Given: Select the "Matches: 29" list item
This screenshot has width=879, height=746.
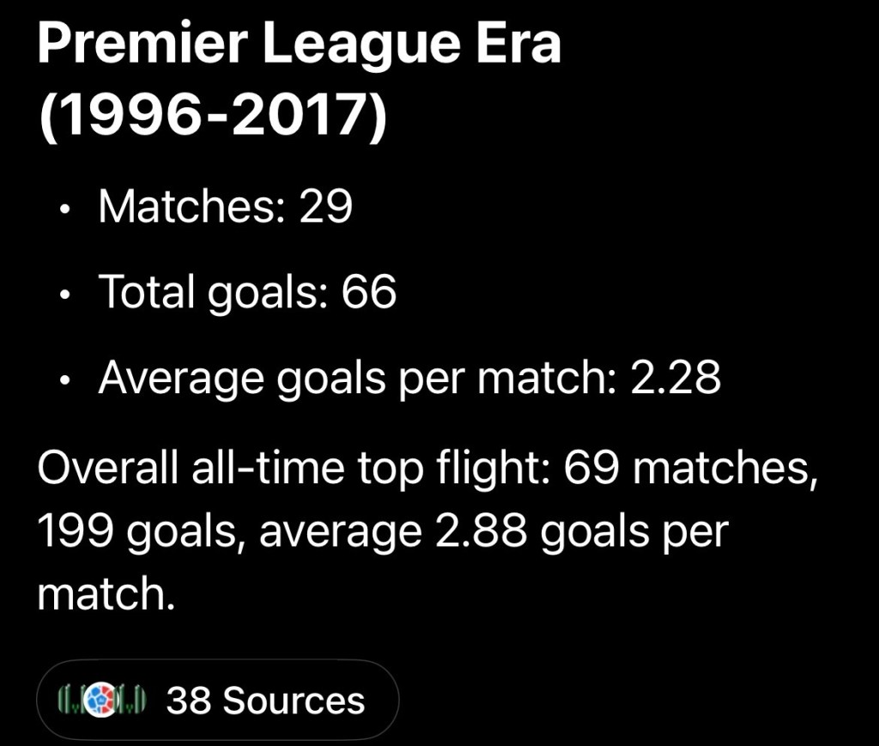Looking at the screenshot, I should 225,207.
